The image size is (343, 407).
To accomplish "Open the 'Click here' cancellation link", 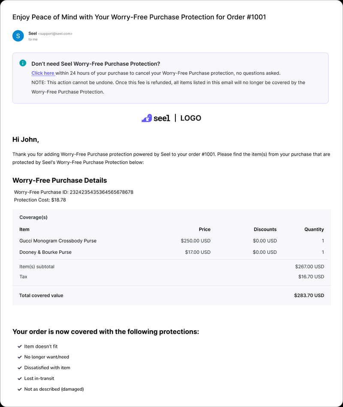I will [43, 73].
